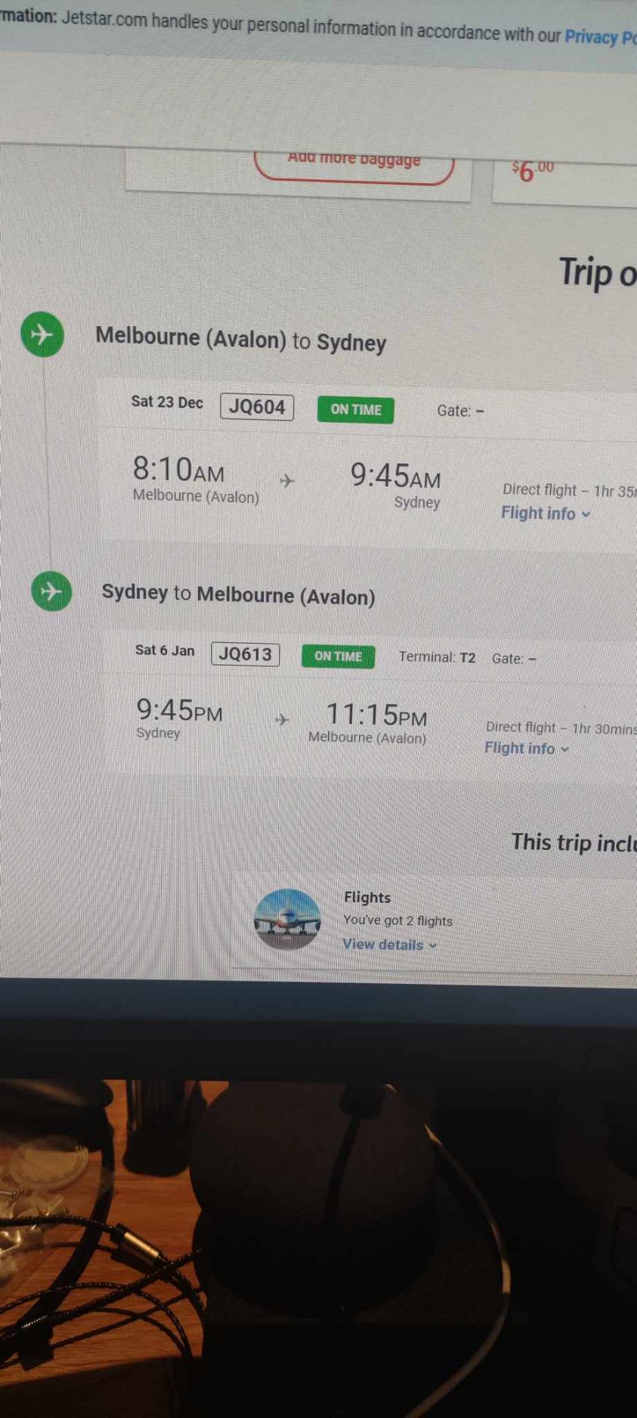
Task: Click the Add more baggage button
Action: pyautogui.click(x=354, y=164)
